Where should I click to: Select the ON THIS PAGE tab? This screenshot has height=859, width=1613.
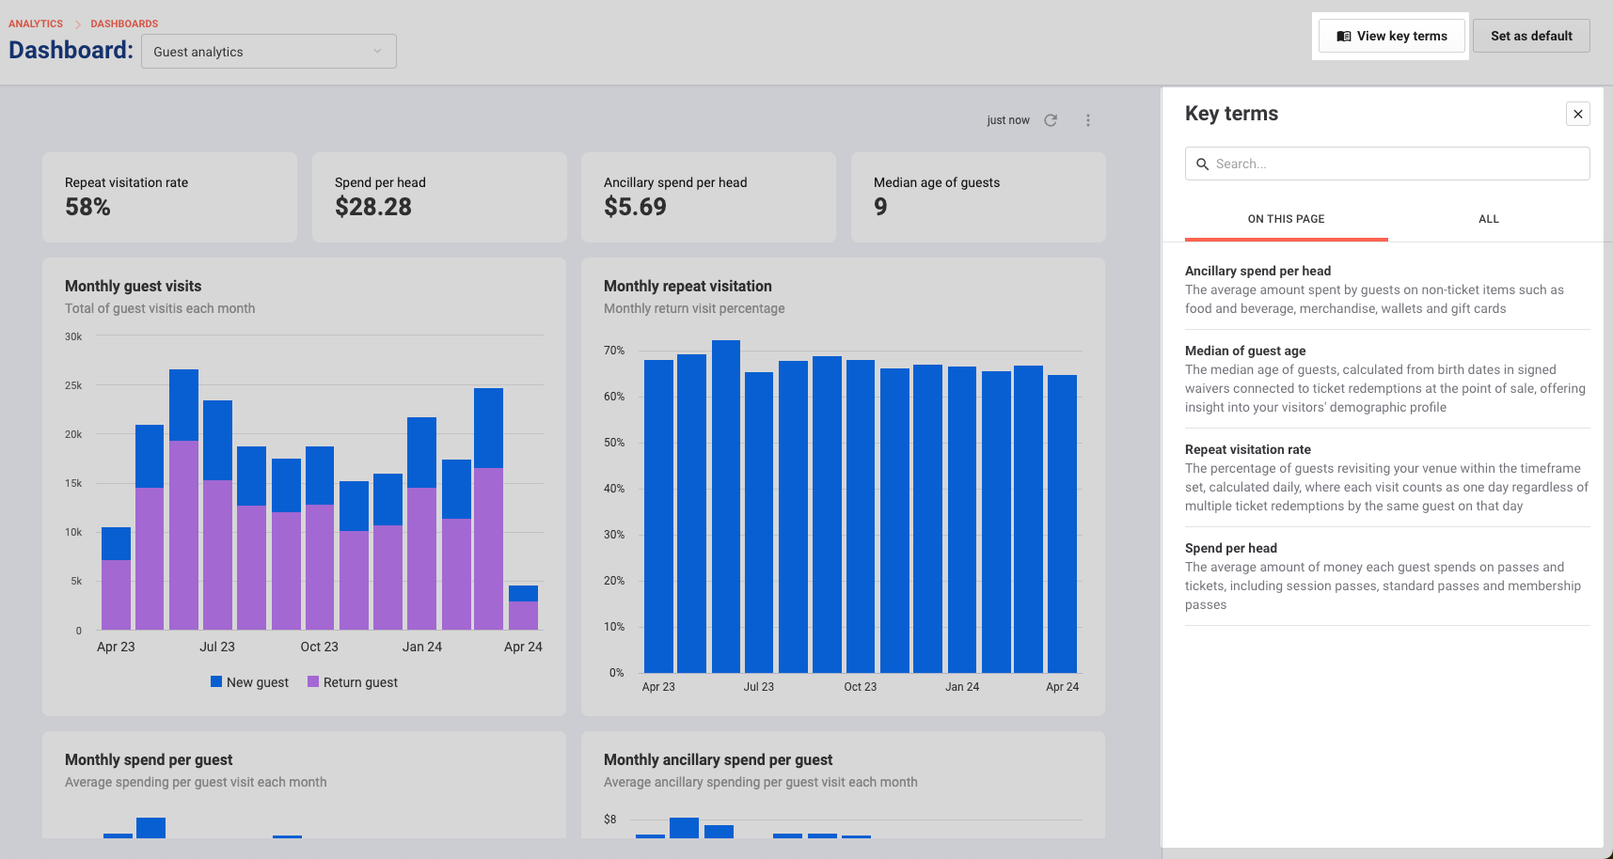(1286, 219)
